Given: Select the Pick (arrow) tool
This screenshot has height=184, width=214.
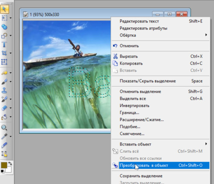Looking at the screenshot, I should pos(4,9).
